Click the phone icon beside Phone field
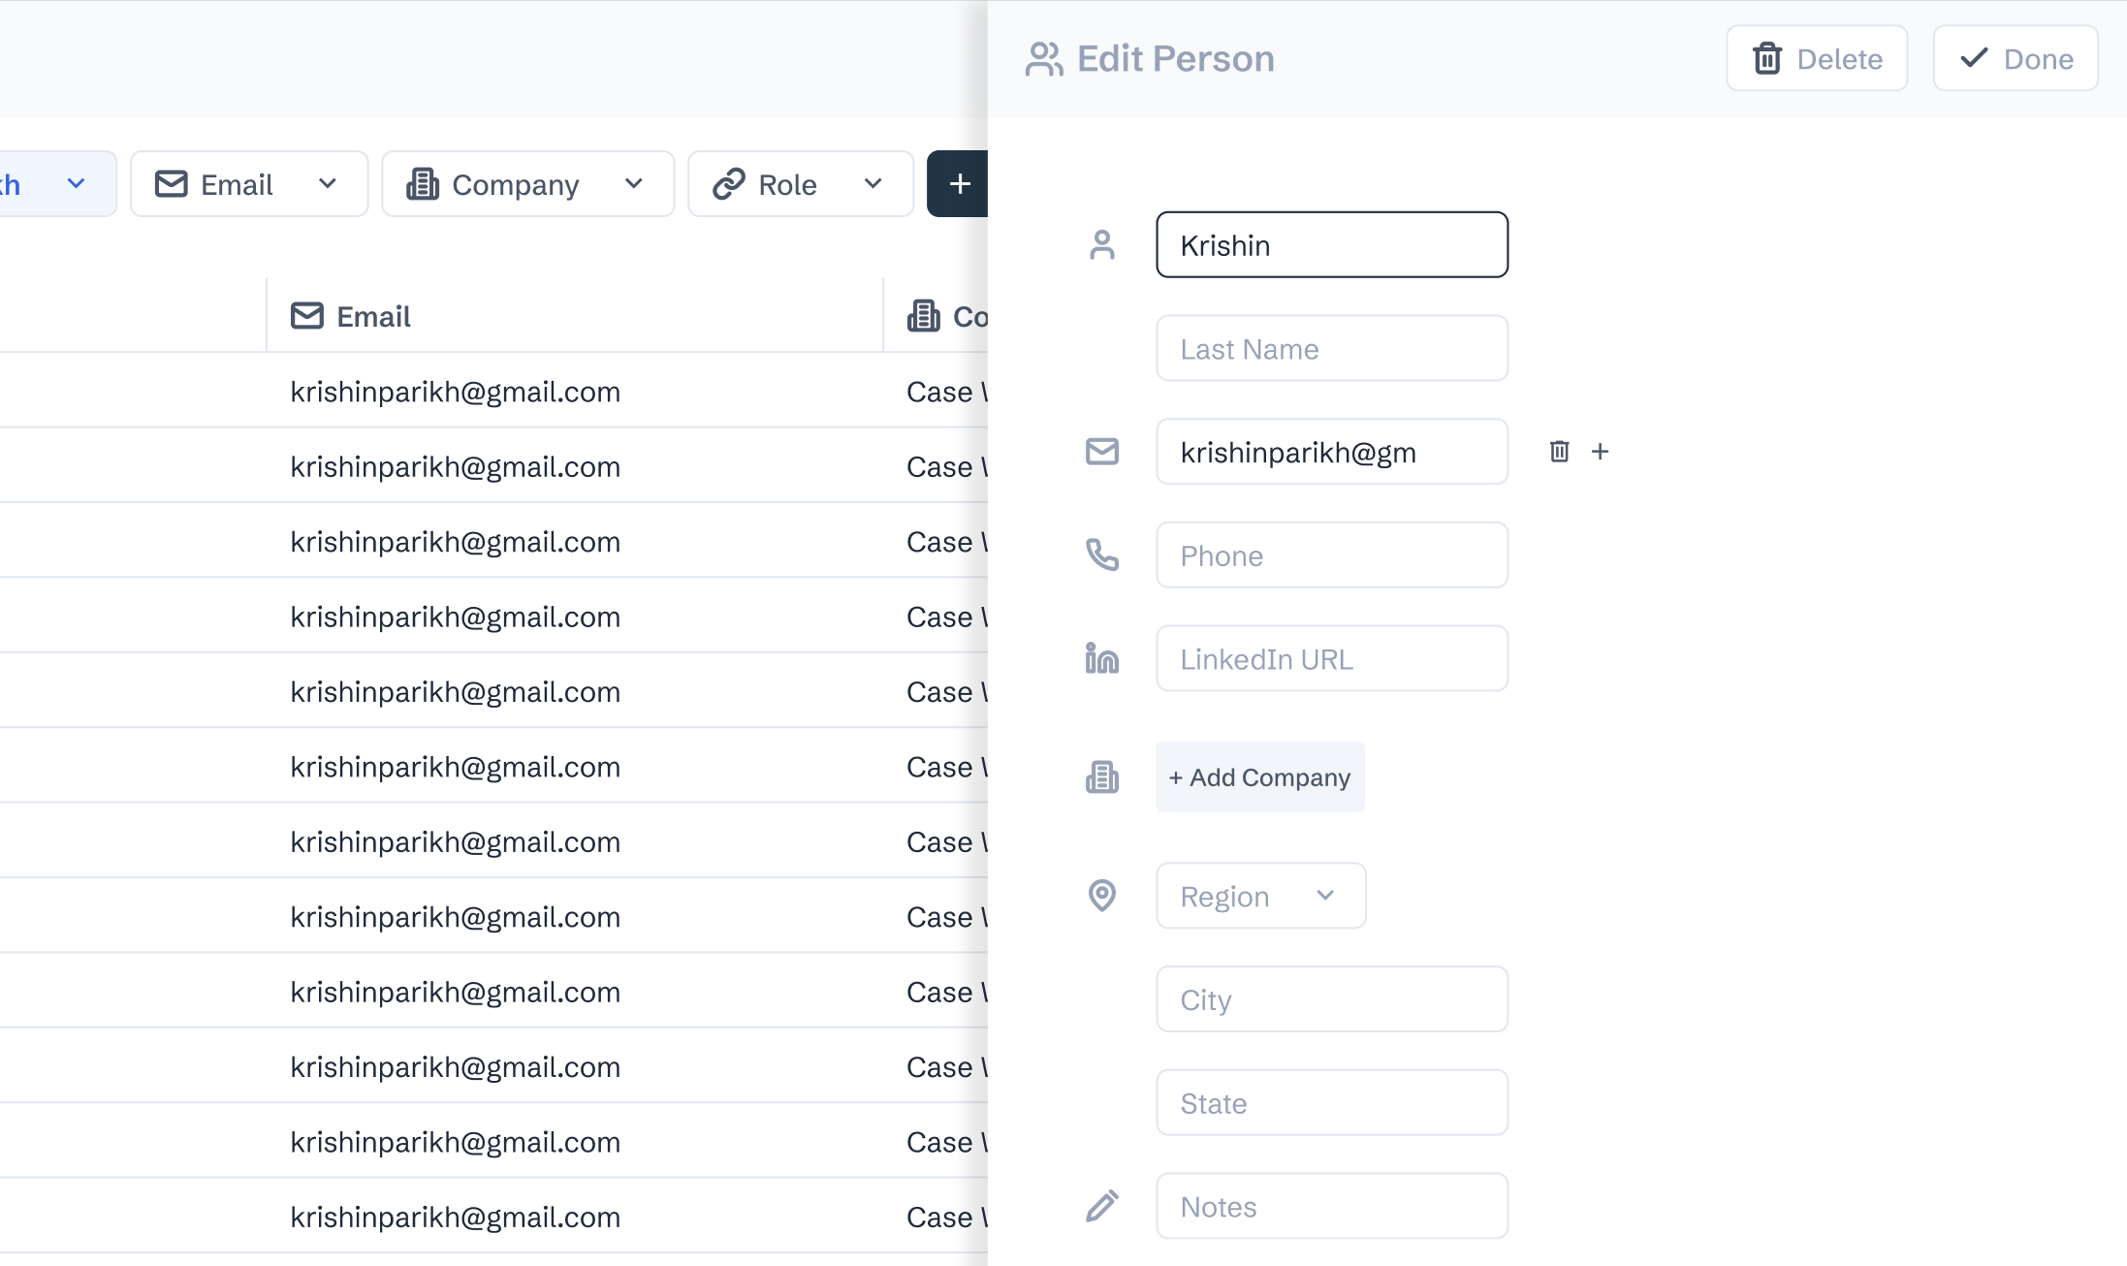 1101,555
